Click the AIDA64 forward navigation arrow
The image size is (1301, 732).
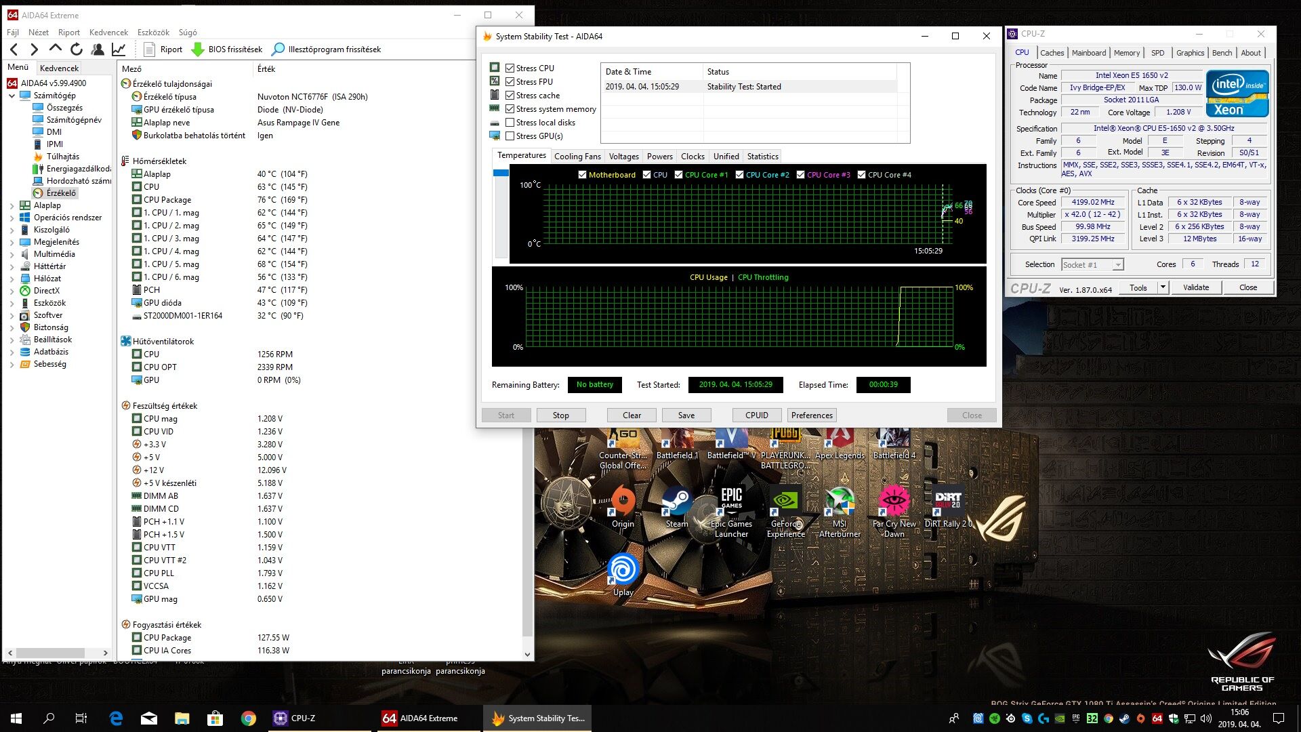[35, 49]
